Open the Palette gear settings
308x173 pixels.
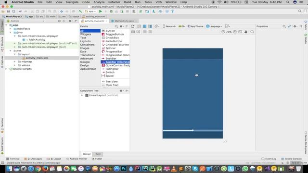coord(121,26)
